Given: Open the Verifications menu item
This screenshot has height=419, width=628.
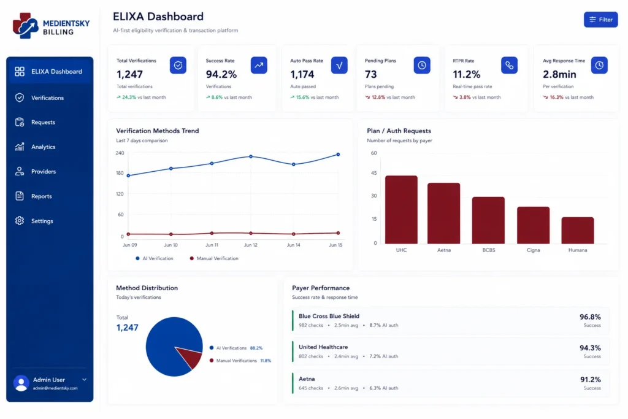Looking at the screenshot, I should [x=50, y=98].
